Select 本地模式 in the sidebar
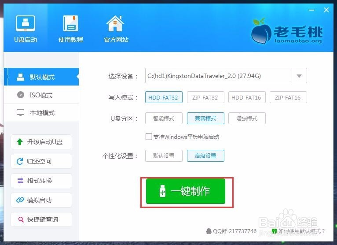Image resolution: width=337 pixels, height=245 pixels. (41, 113)
